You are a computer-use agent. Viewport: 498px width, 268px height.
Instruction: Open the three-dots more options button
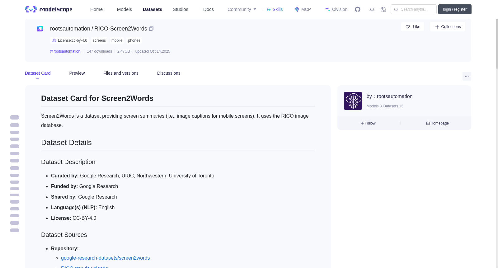[x=467, y=76]
